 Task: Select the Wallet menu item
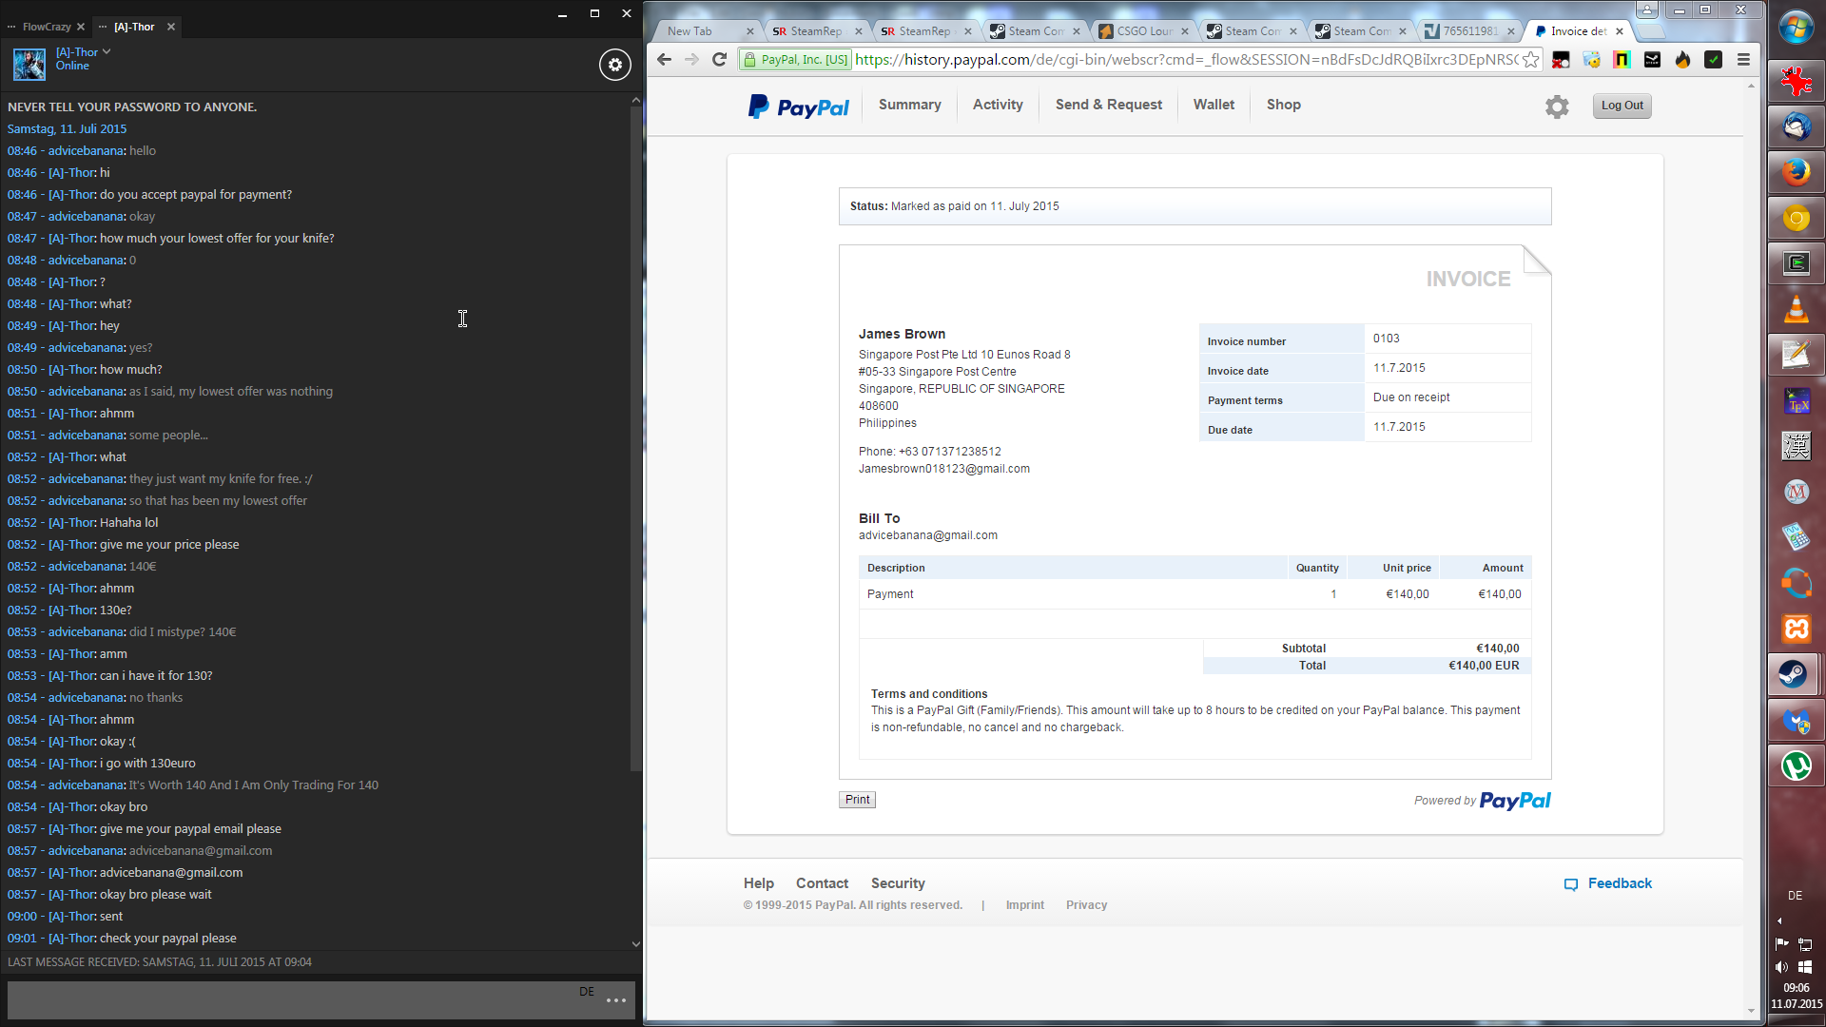point(1214,105)
